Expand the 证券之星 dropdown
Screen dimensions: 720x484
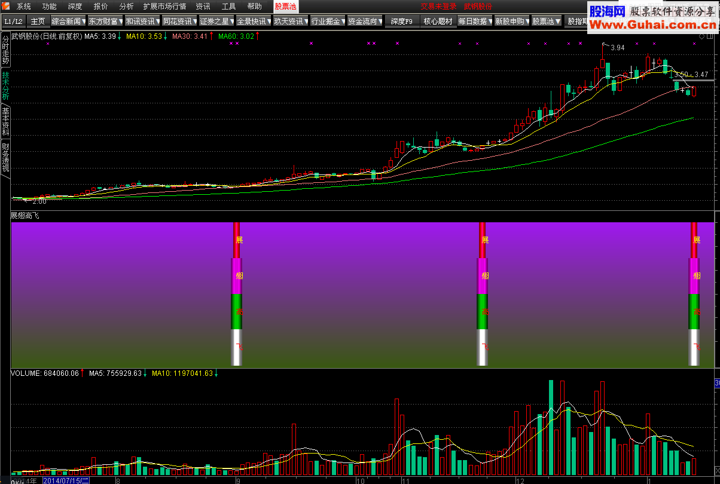(x=216, y=21)
